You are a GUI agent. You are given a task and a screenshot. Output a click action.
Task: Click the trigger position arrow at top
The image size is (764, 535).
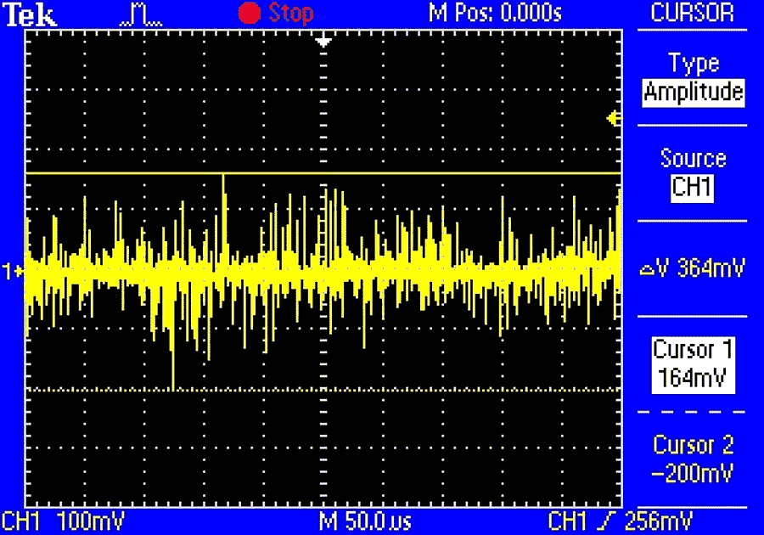[x=323, y=42]
